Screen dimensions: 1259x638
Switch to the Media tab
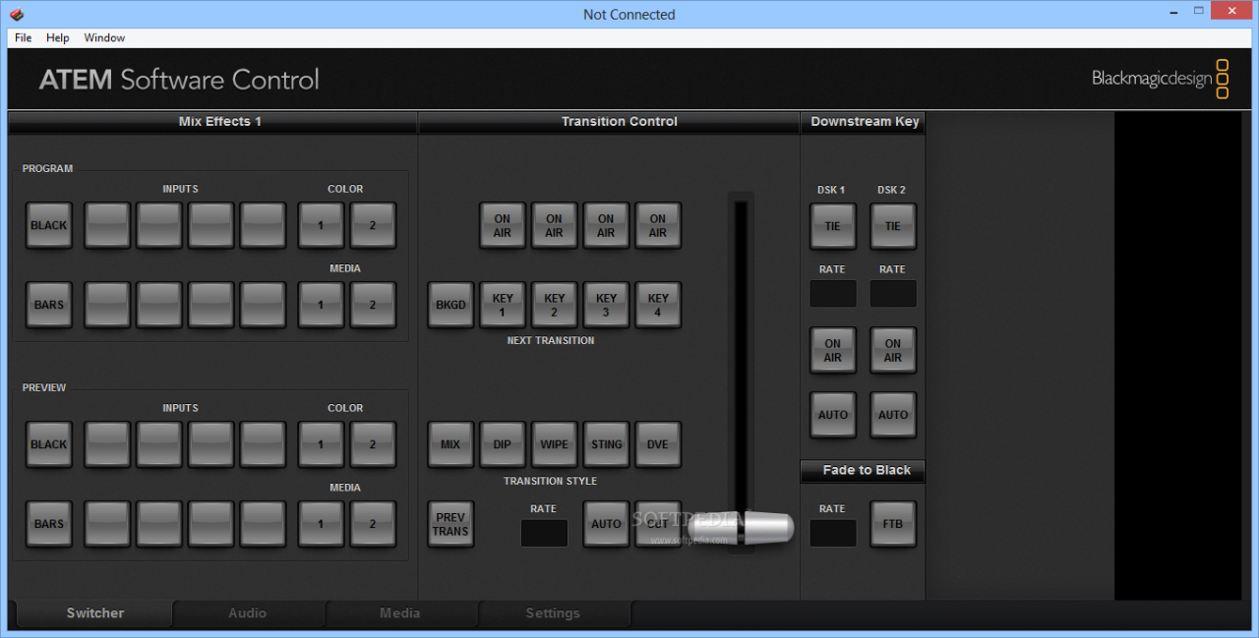pyautogui.click(x=400, y=613)
